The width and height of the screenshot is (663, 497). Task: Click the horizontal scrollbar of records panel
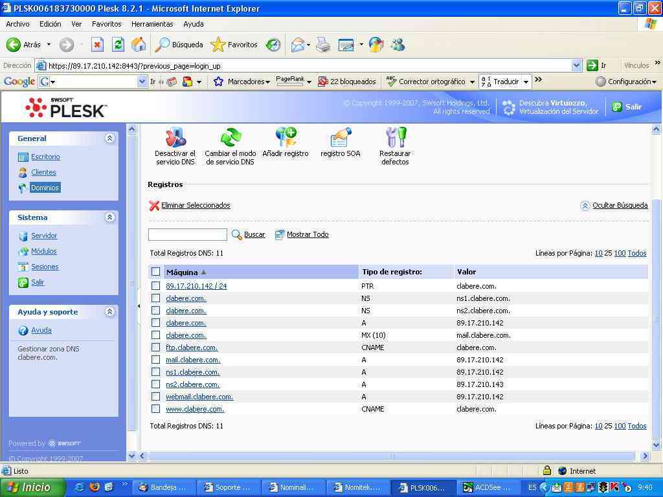pos(392,456)
